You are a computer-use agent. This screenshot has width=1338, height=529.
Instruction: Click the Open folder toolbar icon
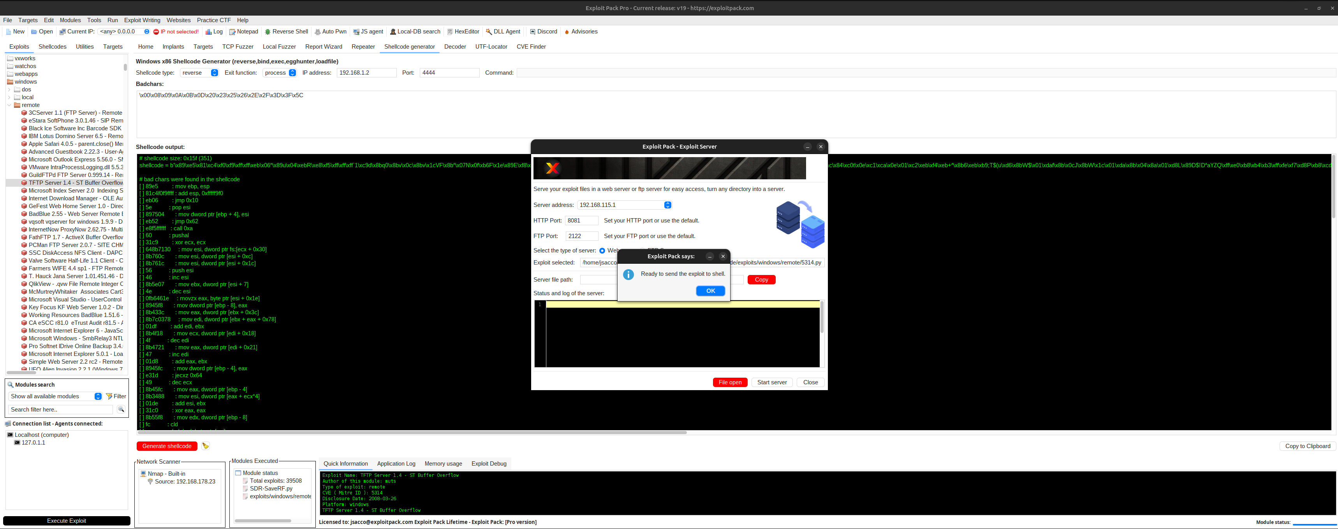[34, 32]
